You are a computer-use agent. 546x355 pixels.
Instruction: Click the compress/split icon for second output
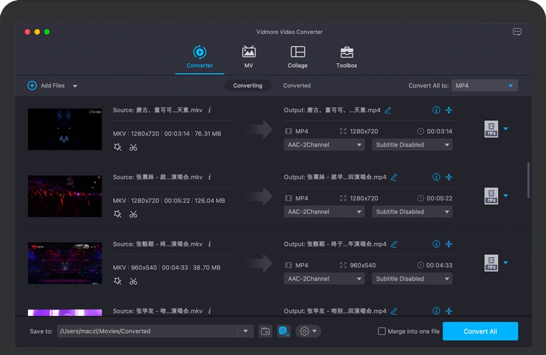click(449, 177)
